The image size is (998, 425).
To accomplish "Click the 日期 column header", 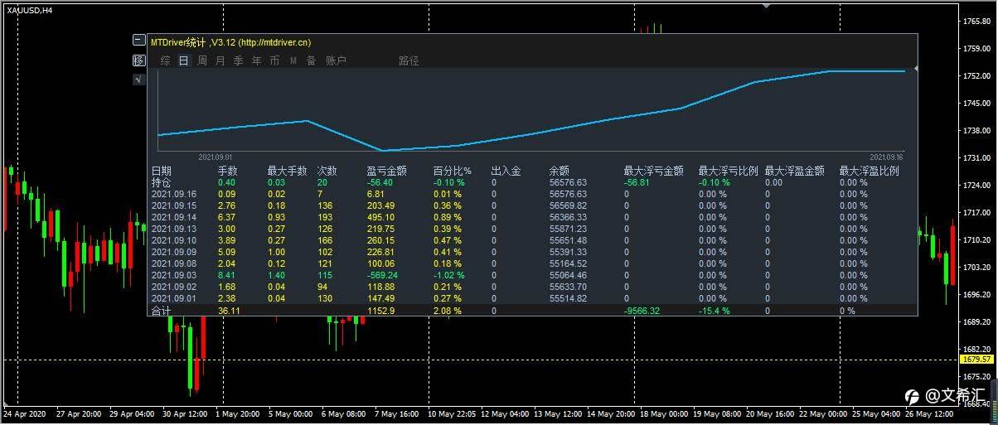I will click(161, 171).
